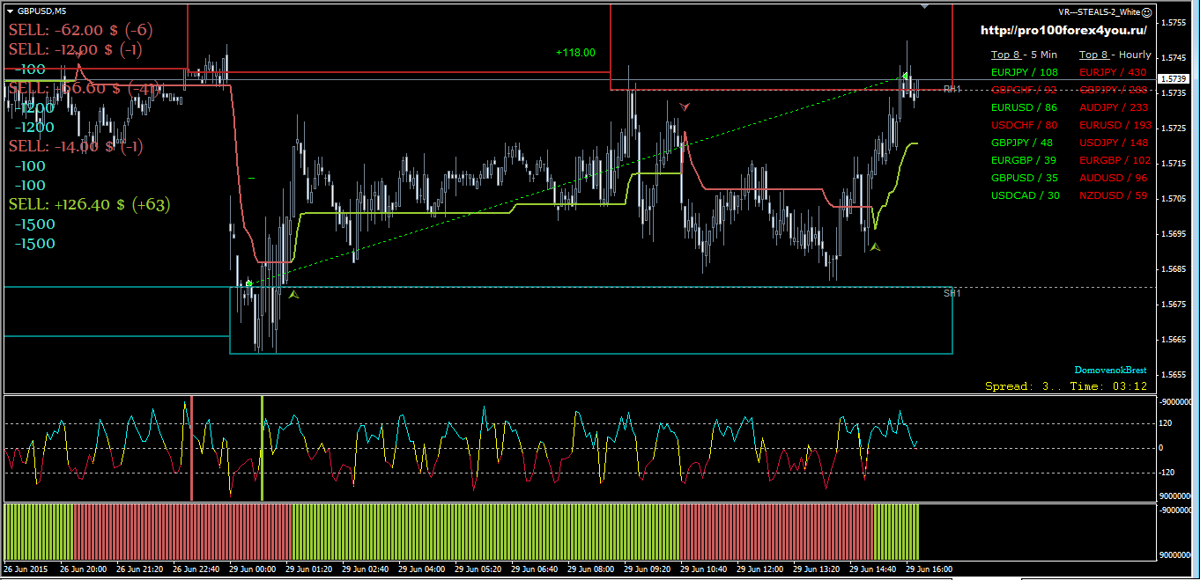Select the AUDJPY / 233 hourly row
The image size is (1200, 580).
1115,107
